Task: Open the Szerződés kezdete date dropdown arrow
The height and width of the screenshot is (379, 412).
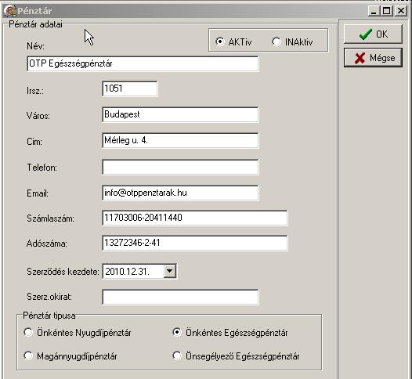Action: (170, 271)
